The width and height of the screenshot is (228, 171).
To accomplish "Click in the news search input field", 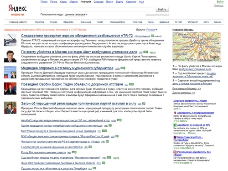I will (x=97, y=10).
